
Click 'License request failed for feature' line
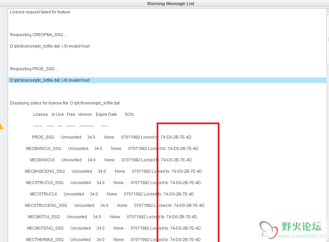tap(40, 12)
